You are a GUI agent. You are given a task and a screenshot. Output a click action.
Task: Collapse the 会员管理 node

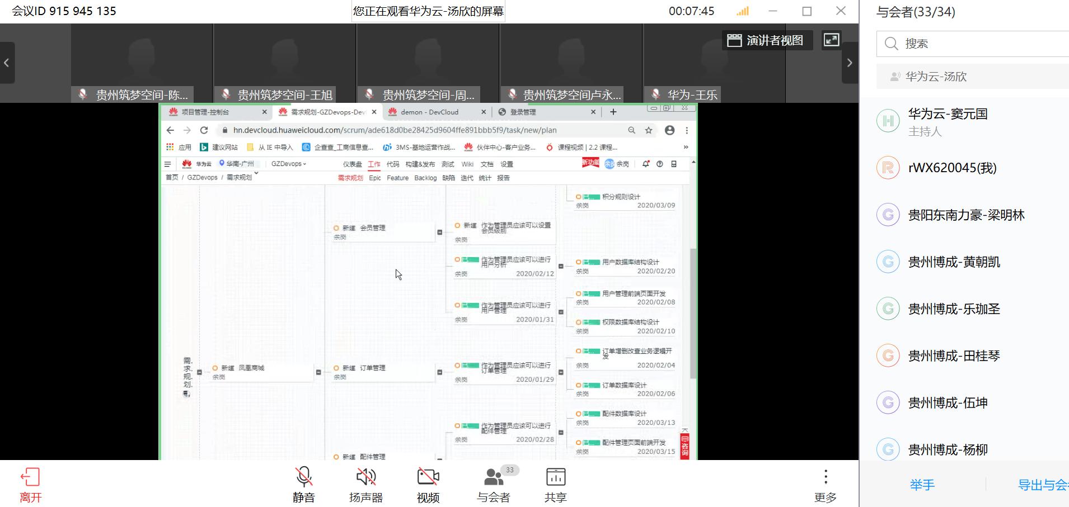[x=439, y=232]
